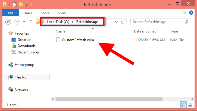Select the CustomRefresh.wim file

click(78, 40)
